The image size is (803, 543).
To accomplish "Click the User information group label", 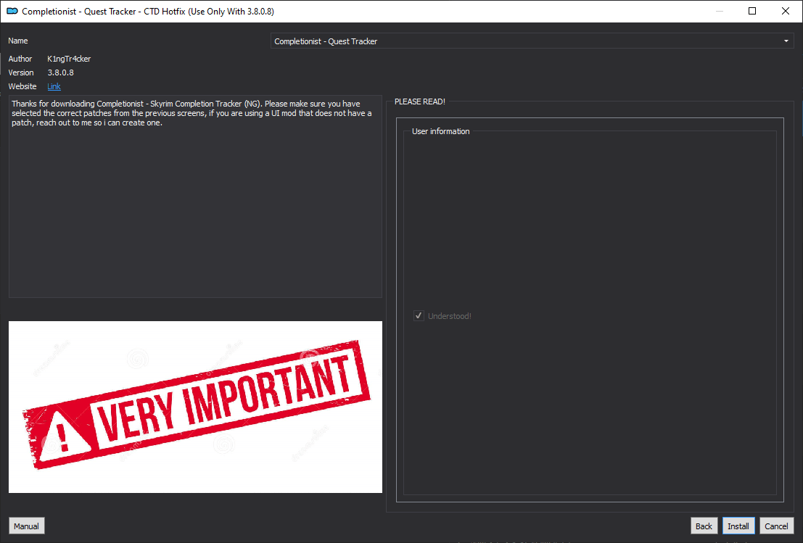I will [441, 131].
